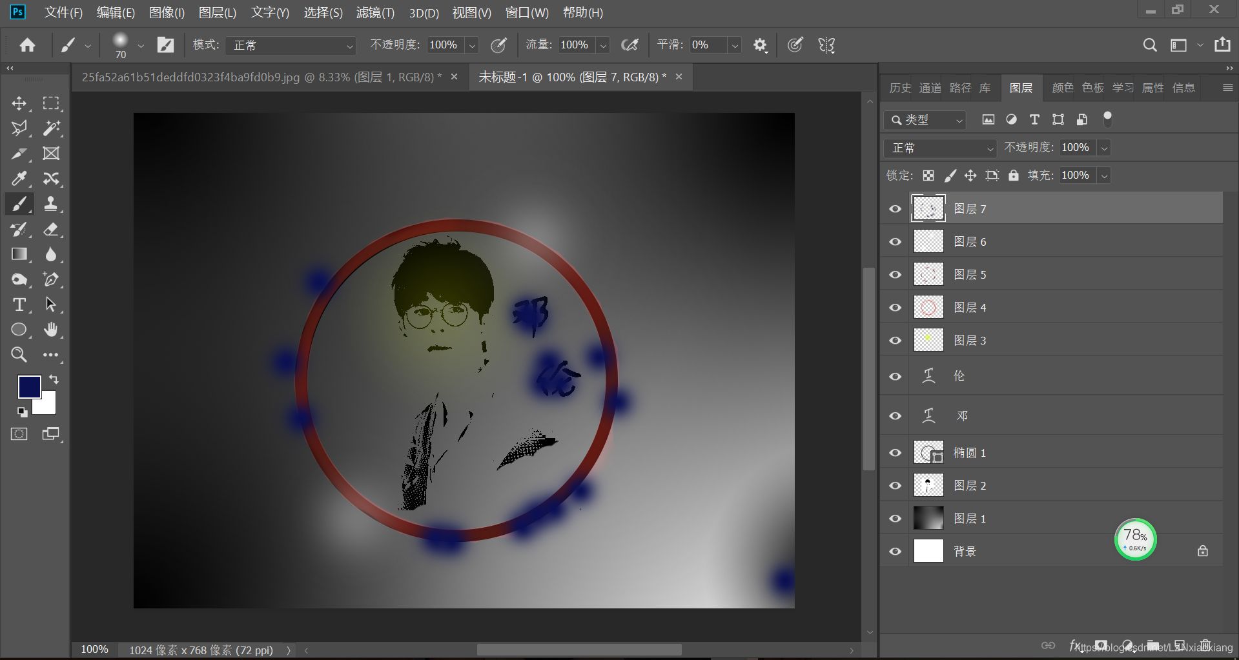Switch to the 通道 panel tab
This screenshot has width=1239, height=660.
pos(930,88)
